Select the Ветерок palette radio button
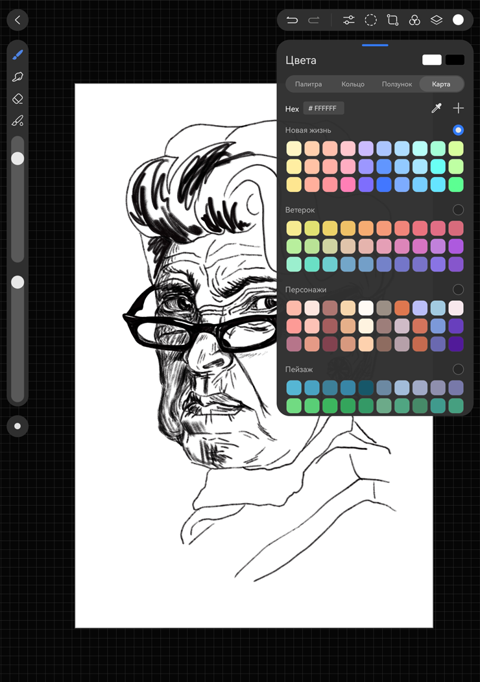The width and height of the screenshot is (480, 682). [x=458, y=209]
